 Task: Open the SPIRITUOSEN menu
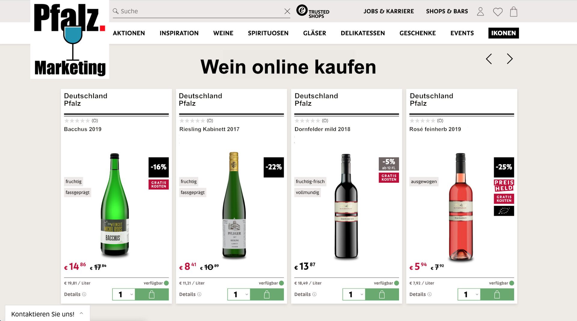pos(268,33)
